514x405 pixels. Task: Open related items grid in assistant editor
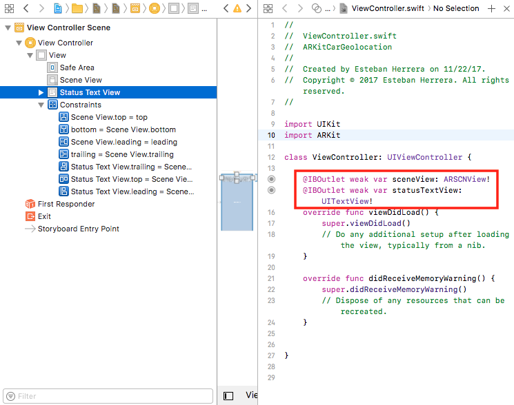pos(268,8)
